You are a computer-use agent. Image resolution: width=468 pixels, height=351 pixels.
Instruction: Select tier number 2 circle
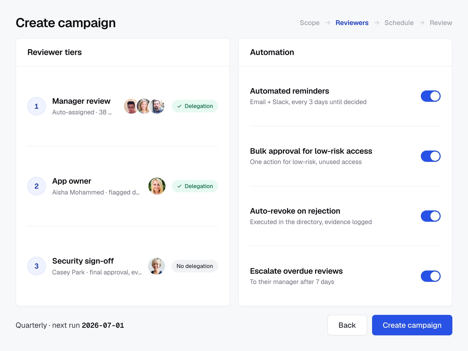(x=36, y=186)
